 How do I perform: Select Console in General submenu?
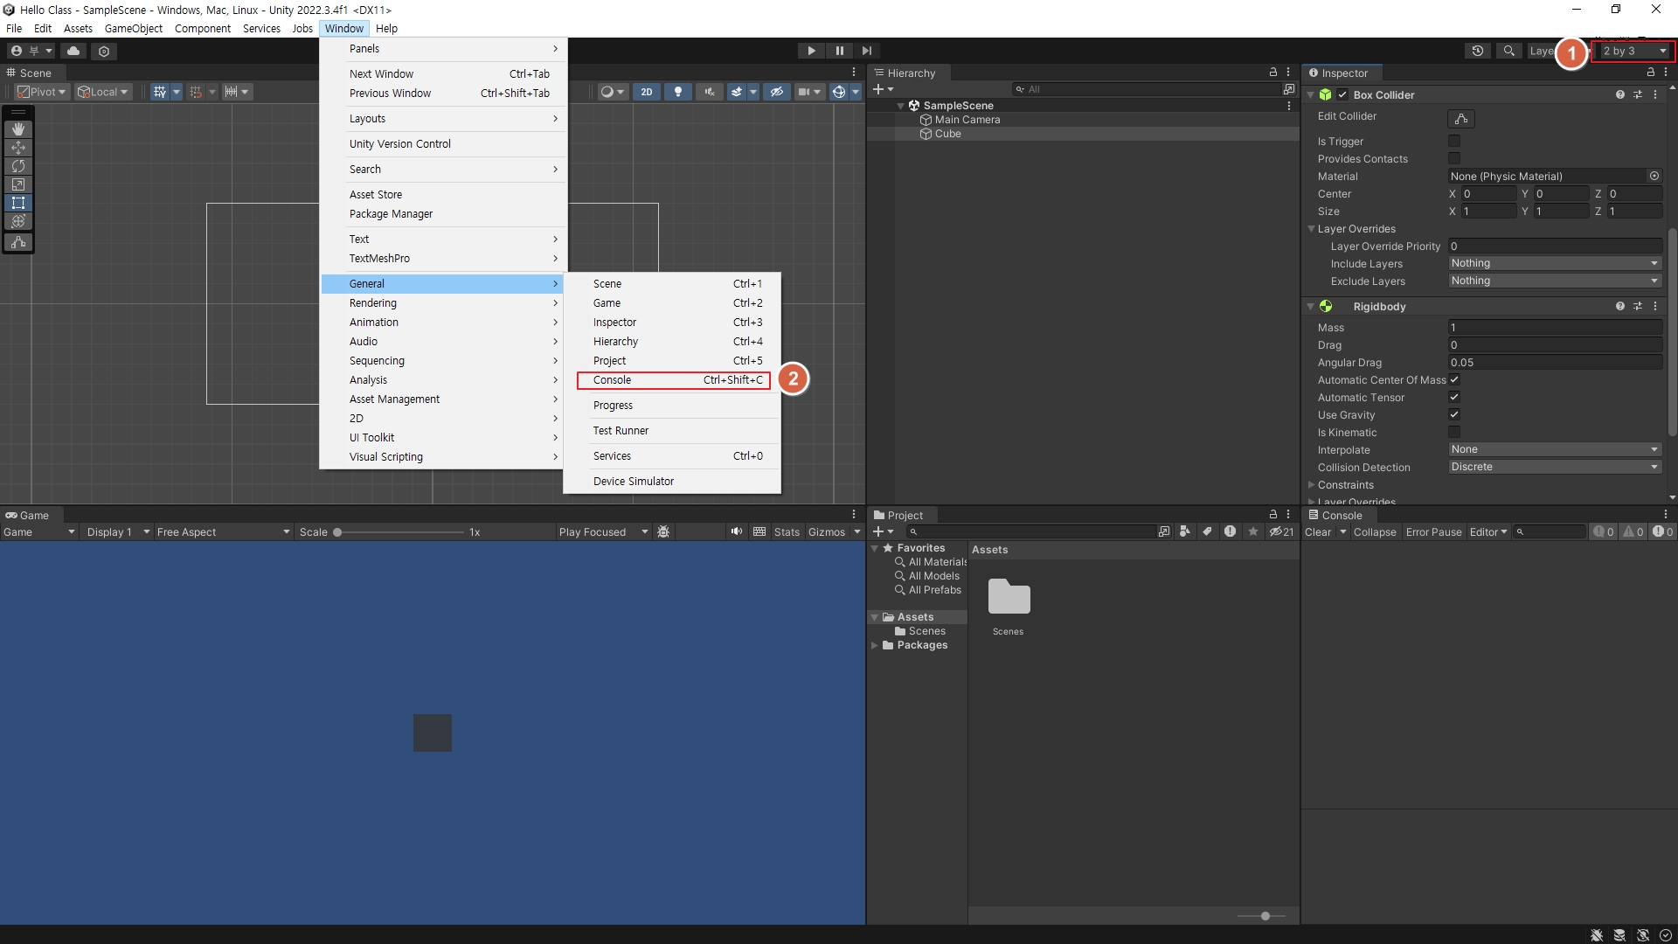coord(674,380)
